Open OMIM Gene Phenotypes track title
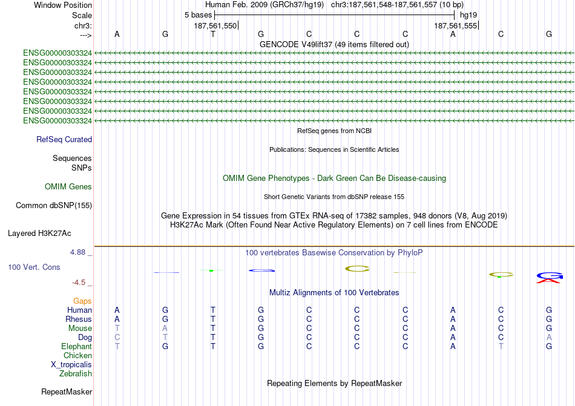Image resolution: width=575 pixels, height=406 pixels. coord(334,178)
